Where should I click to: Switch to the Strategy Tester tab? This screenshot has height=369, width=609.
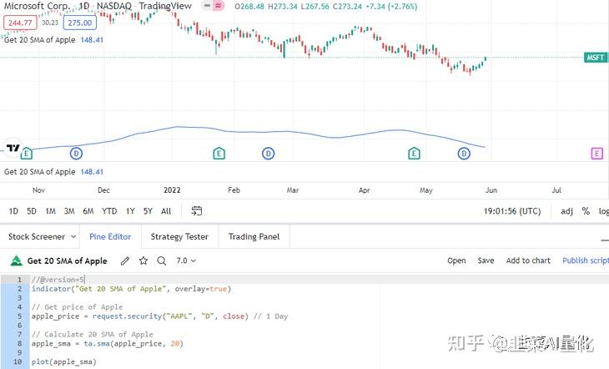point(179,236)
